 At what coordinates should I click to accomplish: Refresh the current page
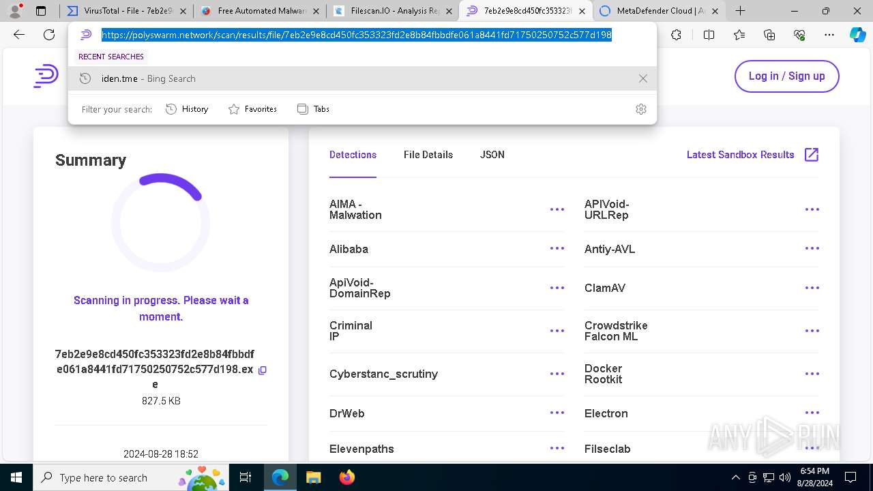pyautogui.click(x=49, y=35)
